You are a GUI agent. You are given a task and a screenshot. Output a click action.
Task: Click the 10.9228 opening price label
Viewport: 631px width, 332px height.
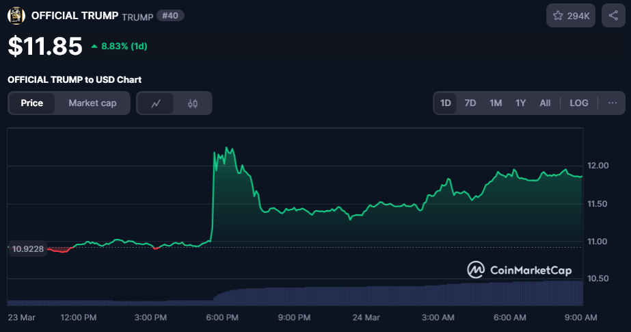pyautogui.click(x=28, y=249)
